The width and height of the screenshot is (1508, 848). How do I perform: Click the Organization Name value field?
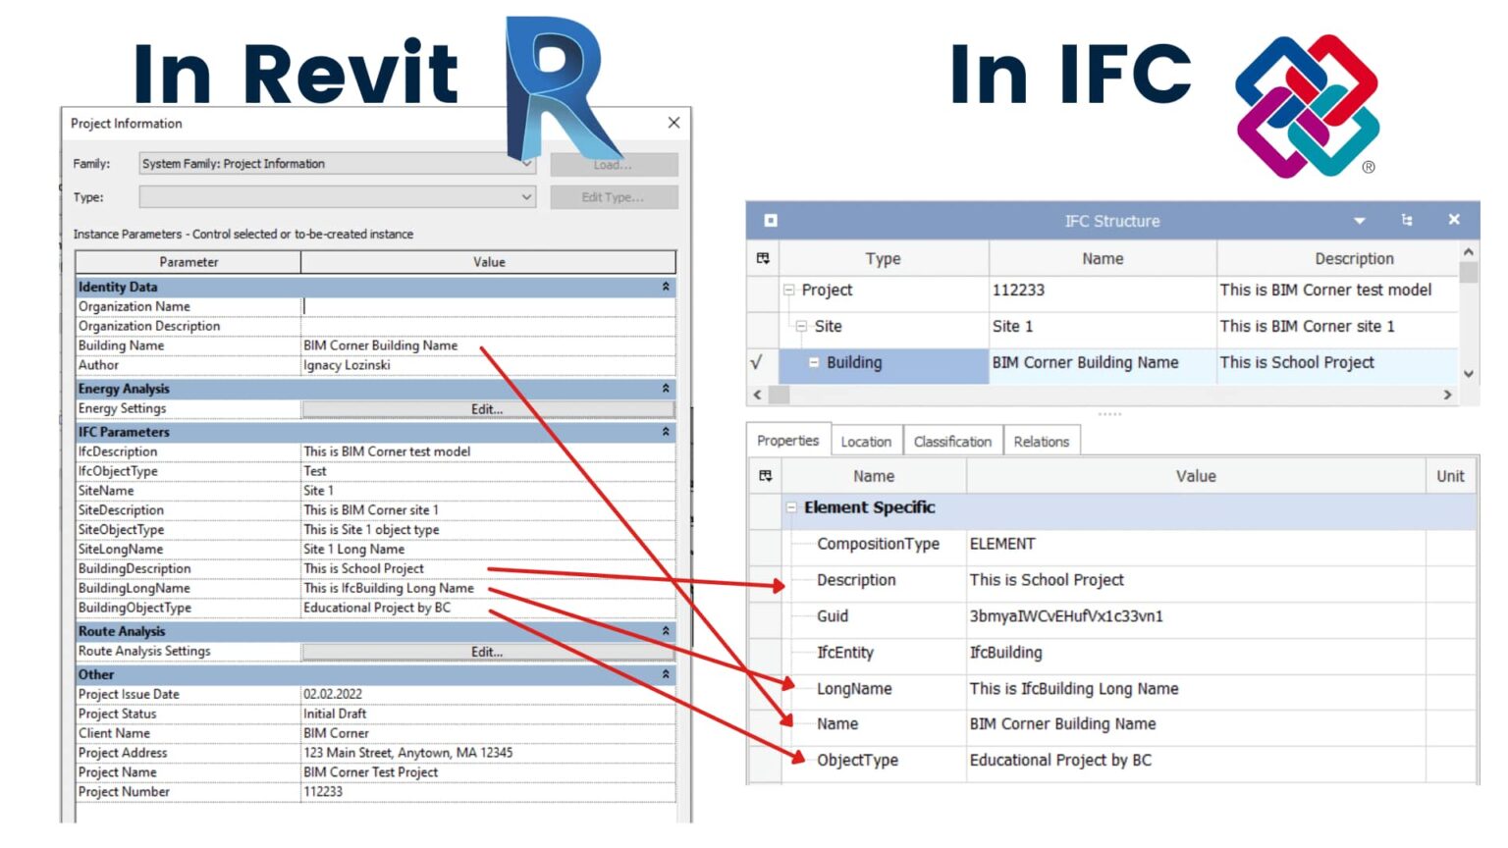(488, 306)
